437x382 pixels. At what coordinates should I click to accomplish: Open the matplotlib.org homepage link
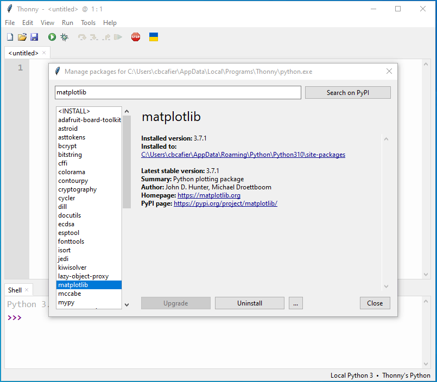(x=209, y=195)
